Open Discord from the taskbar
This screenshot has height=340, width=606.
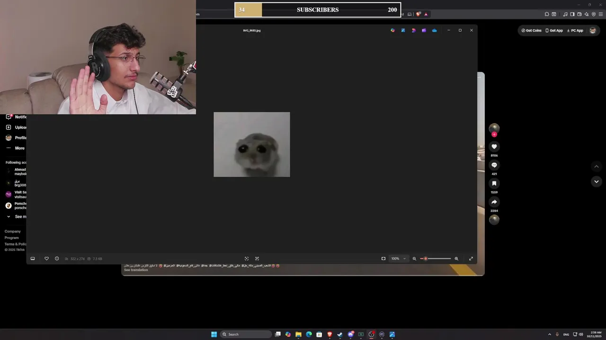pyautogui.click(x=350, y=334)
